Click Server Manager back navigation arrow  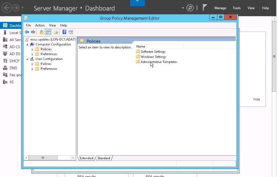(x=7, y=8)
